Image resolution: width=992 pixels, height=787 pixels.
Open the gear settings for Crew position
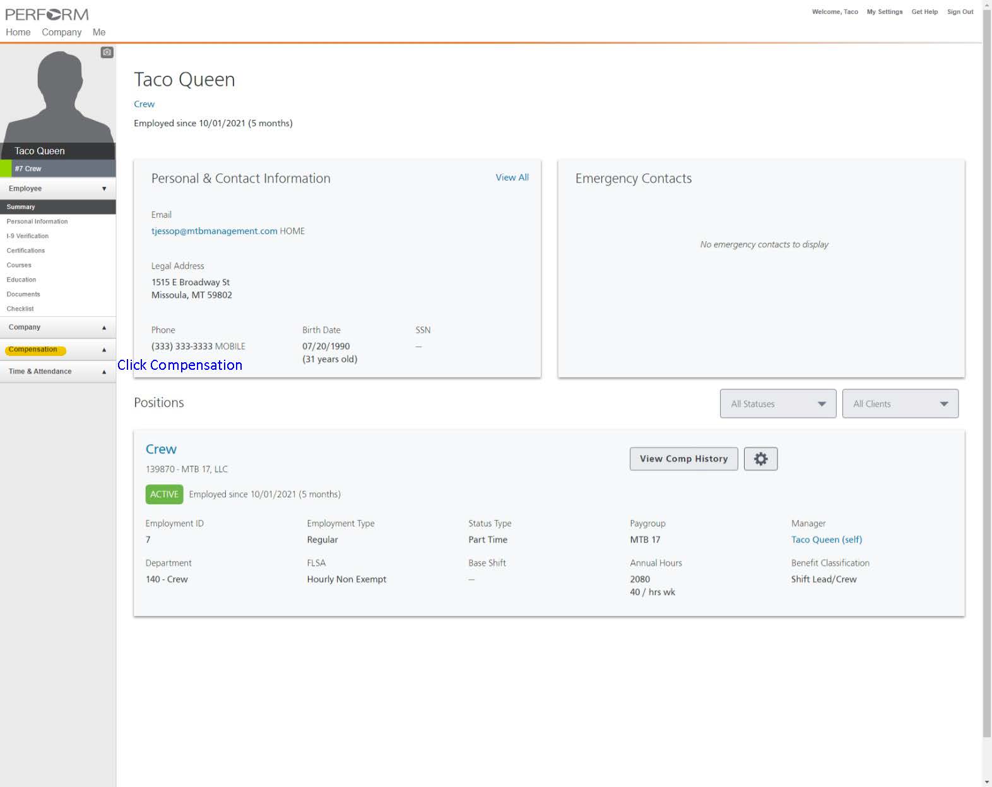coord(760,459)
